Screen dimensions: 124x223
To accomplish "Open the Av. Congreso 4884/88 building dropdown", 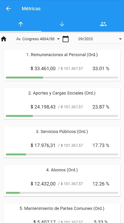I will [x=38, y=39].
